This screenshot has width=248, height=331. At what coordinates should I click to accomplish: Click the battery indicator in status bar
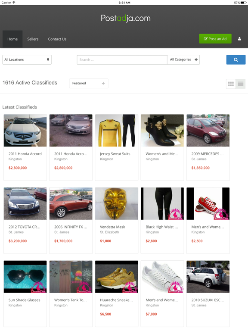pos(243,3)
